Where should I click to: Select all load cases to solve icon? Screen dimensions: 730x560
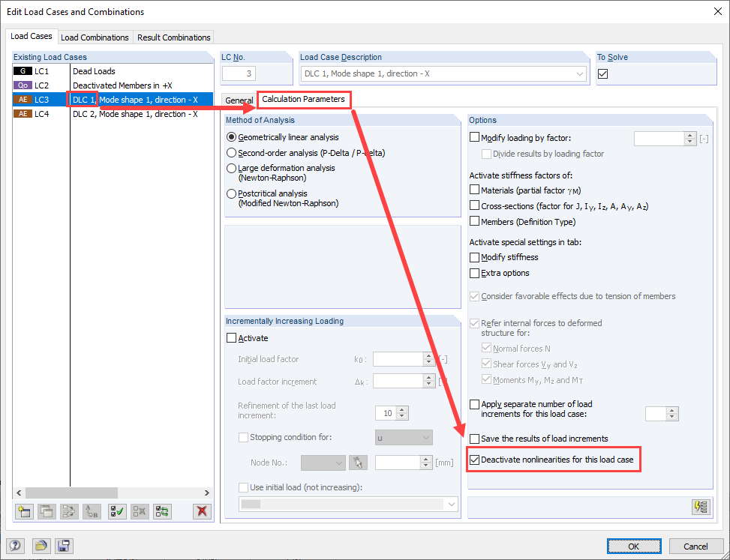click(x=117, y=511)
